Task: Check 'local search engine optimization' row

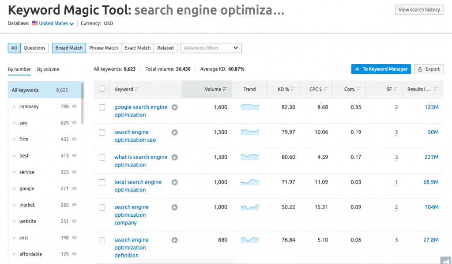Action: (x=102, y=182)
